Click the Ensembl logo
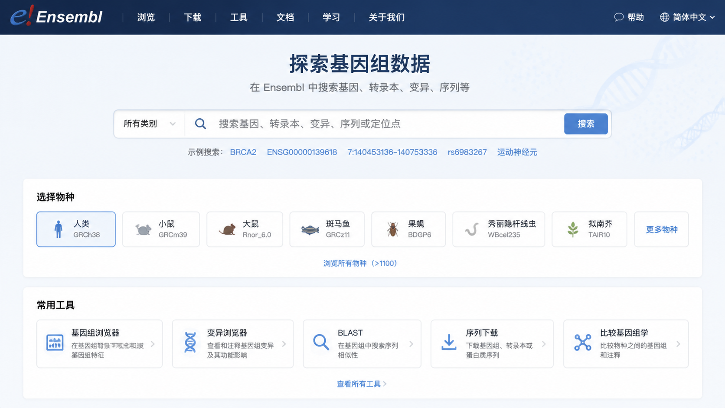Viewport: 725px width, 408px height. tap(56, 16)
